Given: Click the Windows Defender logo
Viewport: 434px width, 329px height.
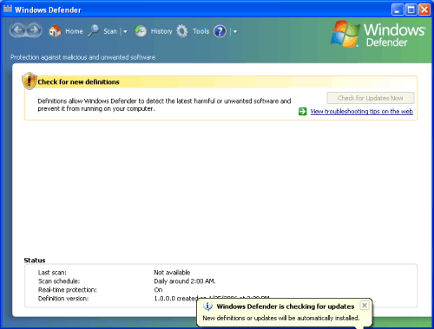Looking at the screenshot, I should tap(378, 34).
